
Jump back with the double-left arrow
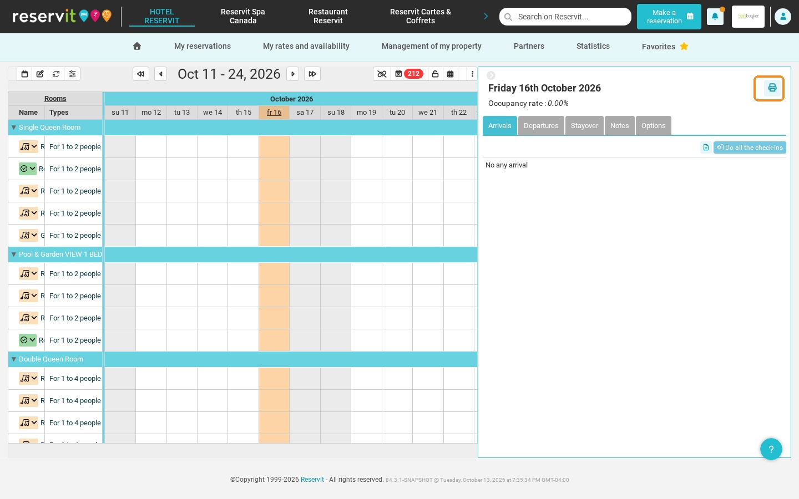(x=141, y=74)
